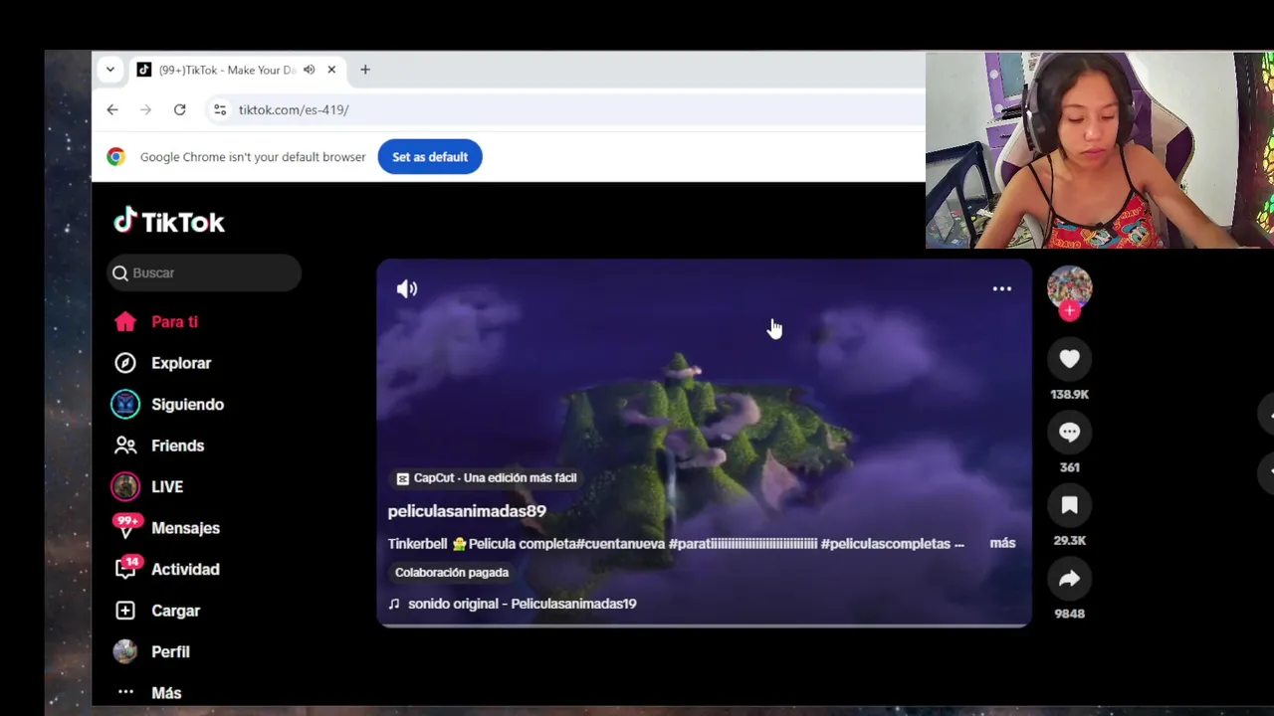The width and height of the screenshot is (1274, 716).
Task: Open comments with the 361 bubble icon
Action: click(1070, 433)
